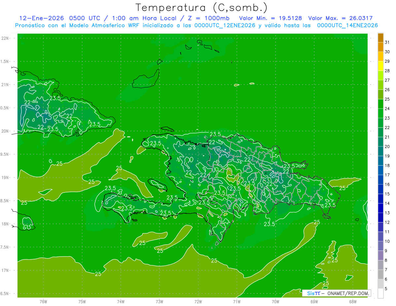Click the '74W' longitude label
Viewport: 396px width, 306px height.
[120, 301]
